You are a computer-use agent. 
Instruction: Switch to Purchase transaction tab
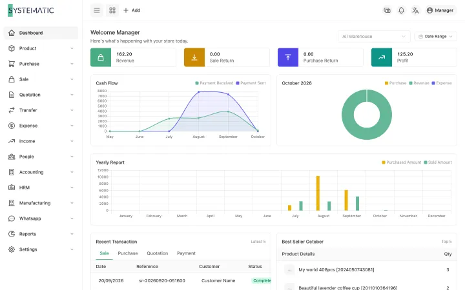click(128, 254)
